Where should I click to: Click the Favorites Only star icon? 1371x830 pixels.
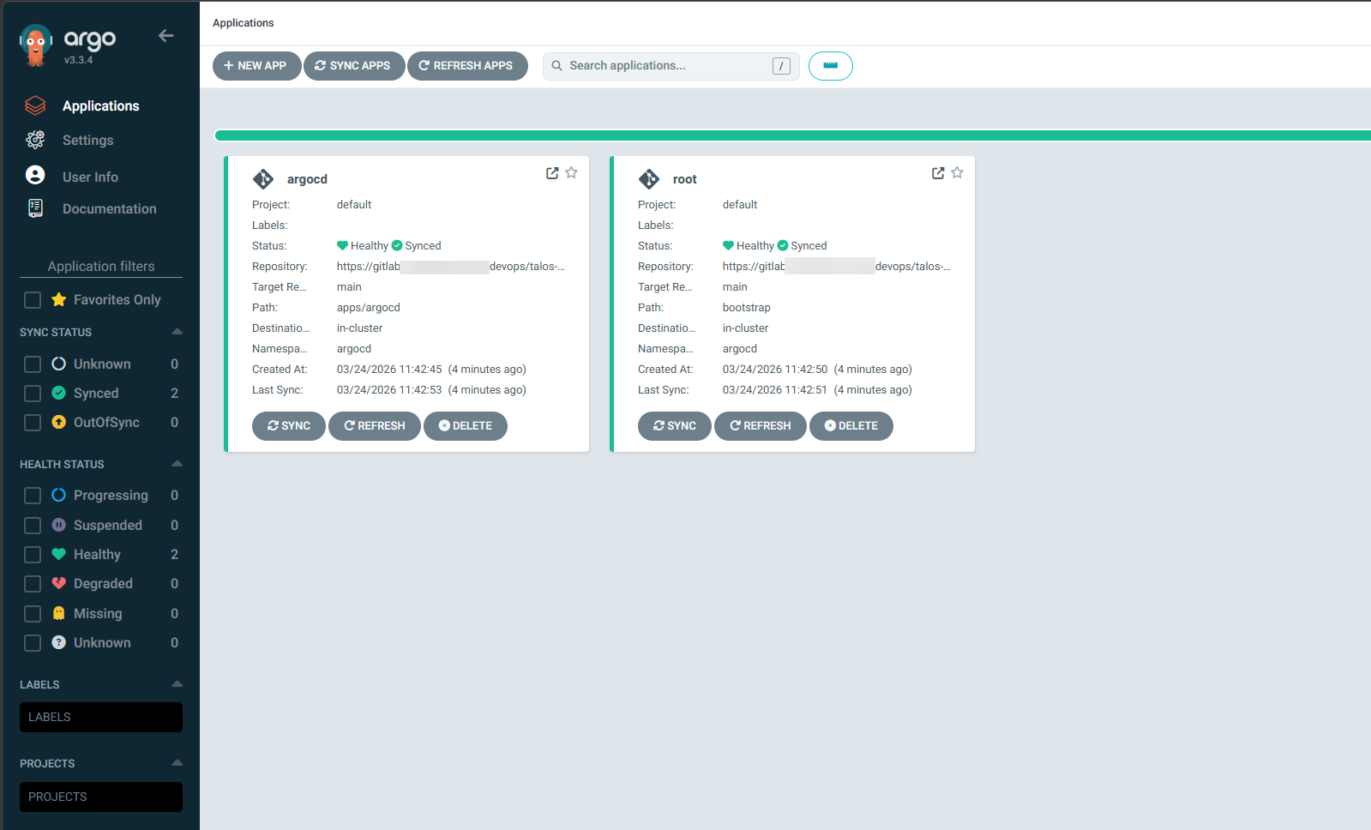58,299
